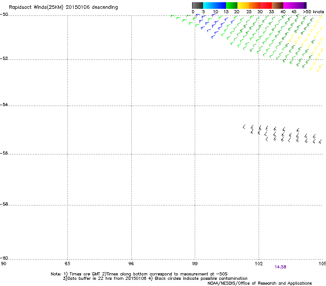Click the latitude label -50
This screenshot has width=326, height=286.
coord(4,15)
